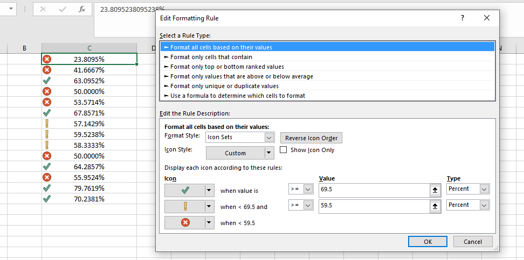524x260 pixels.
Task: Click the dialog help question mark
Action: pos(462,18)
